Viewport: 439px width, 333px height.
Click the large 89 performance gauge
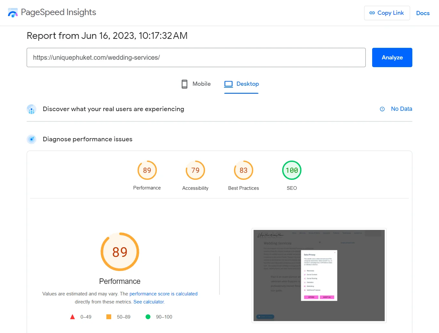tap(120, 252)
